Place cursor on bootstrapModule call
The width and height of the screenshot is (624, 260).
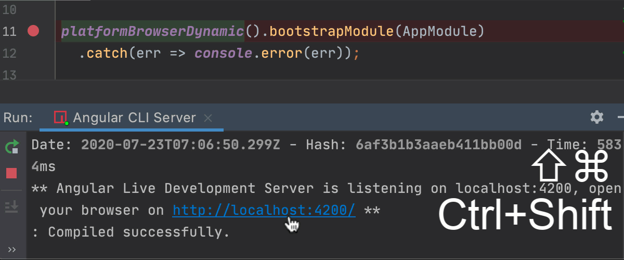(332, 32)
